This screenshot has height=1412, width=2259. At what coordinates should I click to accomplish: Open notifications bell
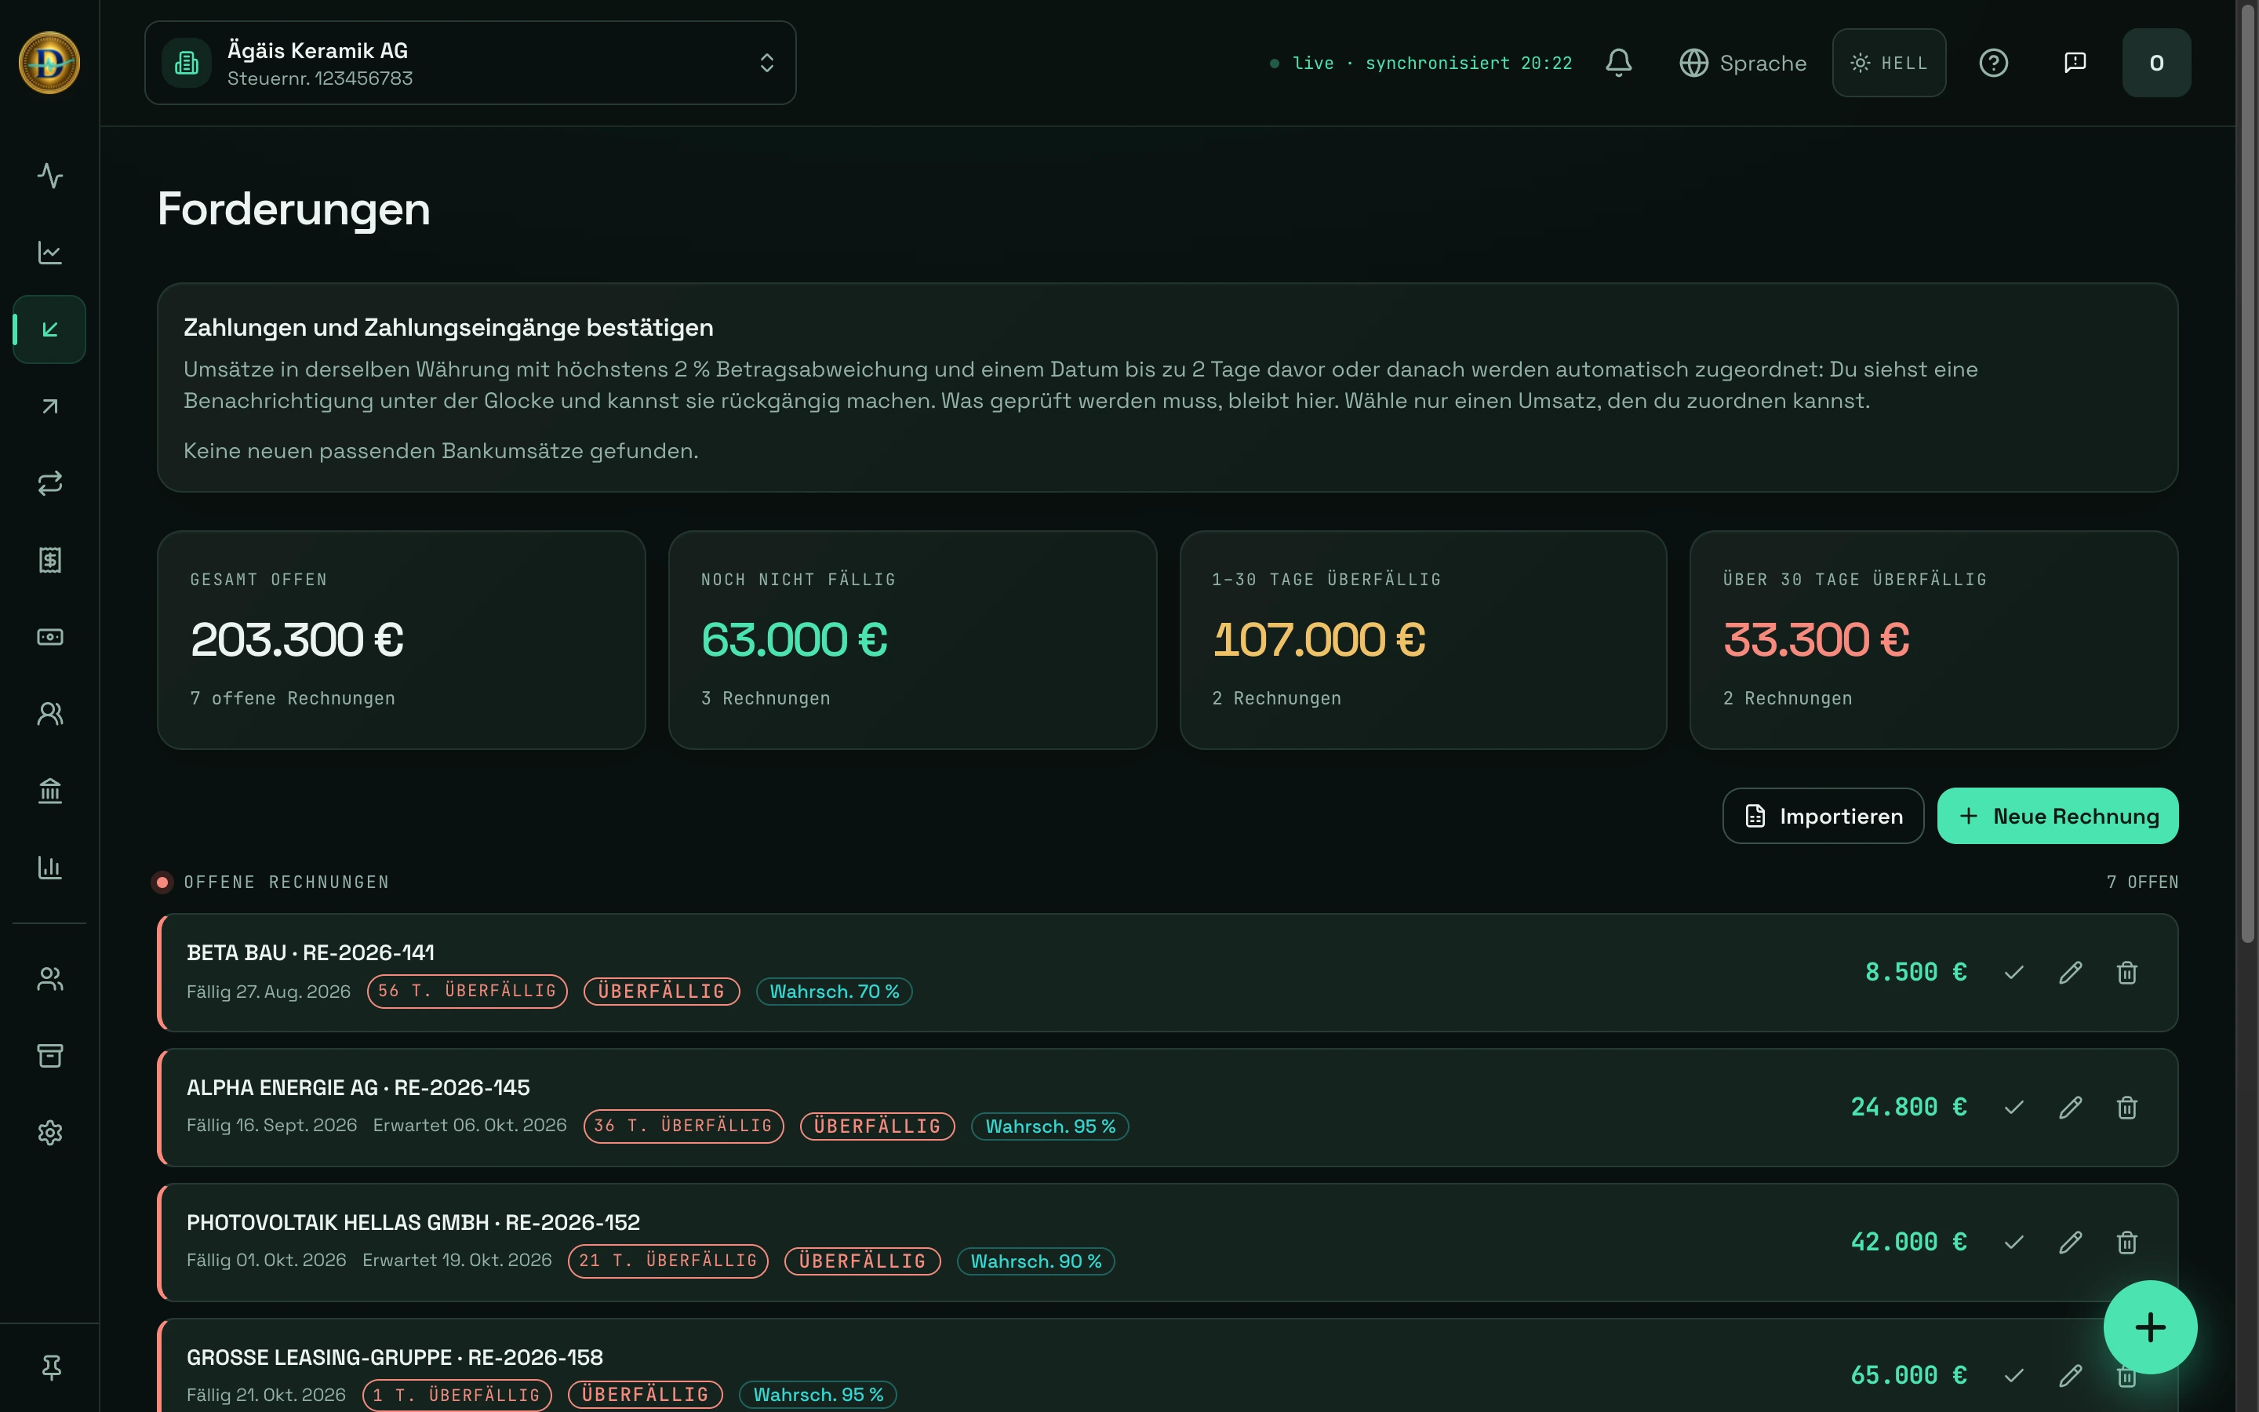1619,63
